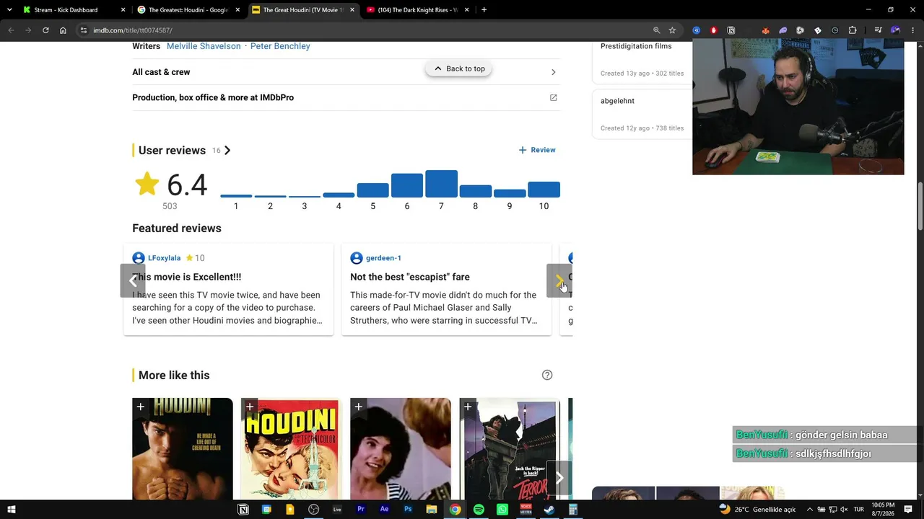Open writer Melville Shavelson's page

pos(204,46)
